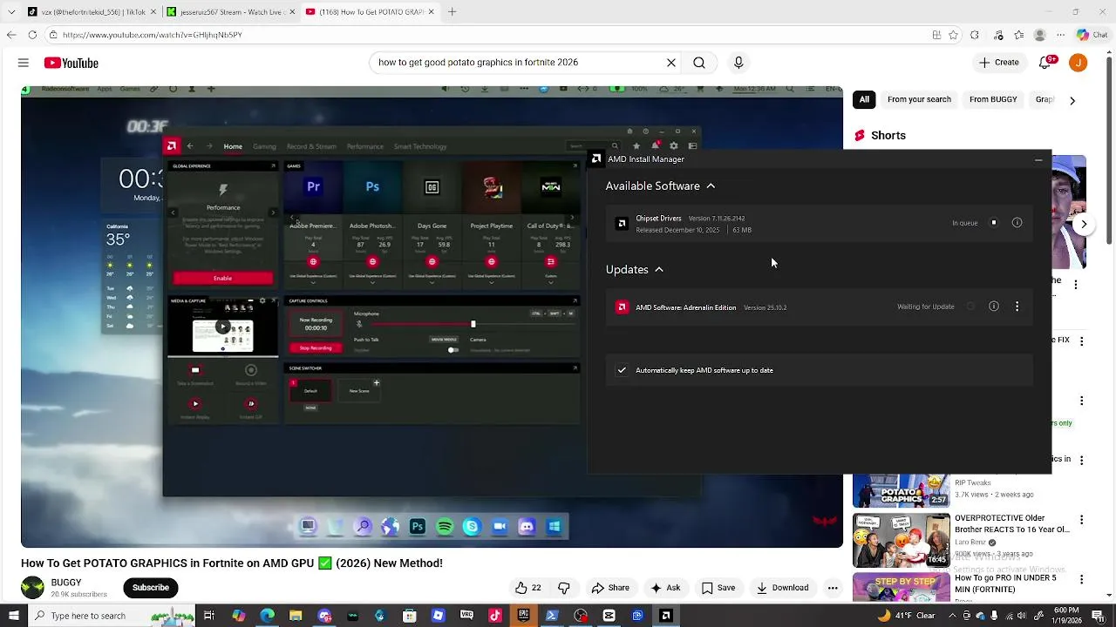Open the BUGGY channel avatar
The width and height of the screenshot is (1116, 627).
(x=33, y=588)
